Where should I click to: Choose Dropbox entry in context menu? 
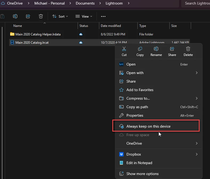(x=159, y=154)
